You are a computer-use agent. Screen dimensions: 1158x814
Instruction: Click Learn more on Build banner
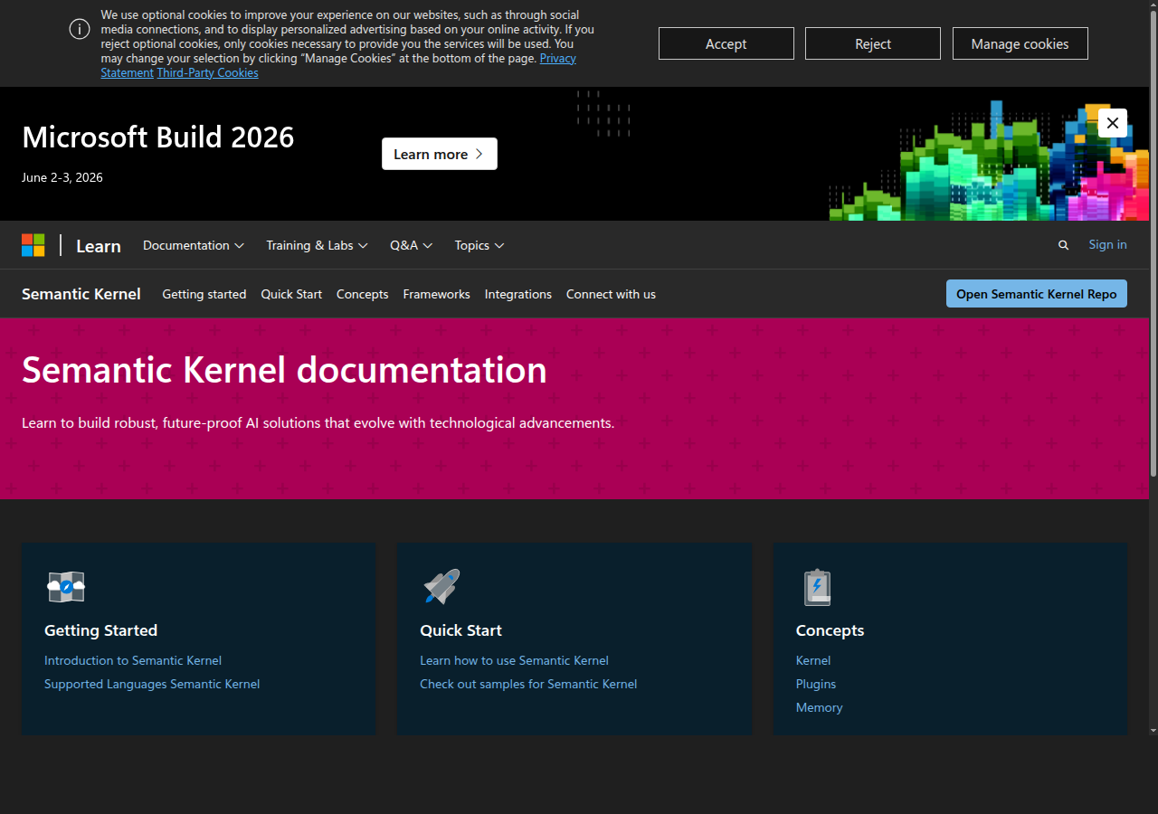(x=440, y=154)
